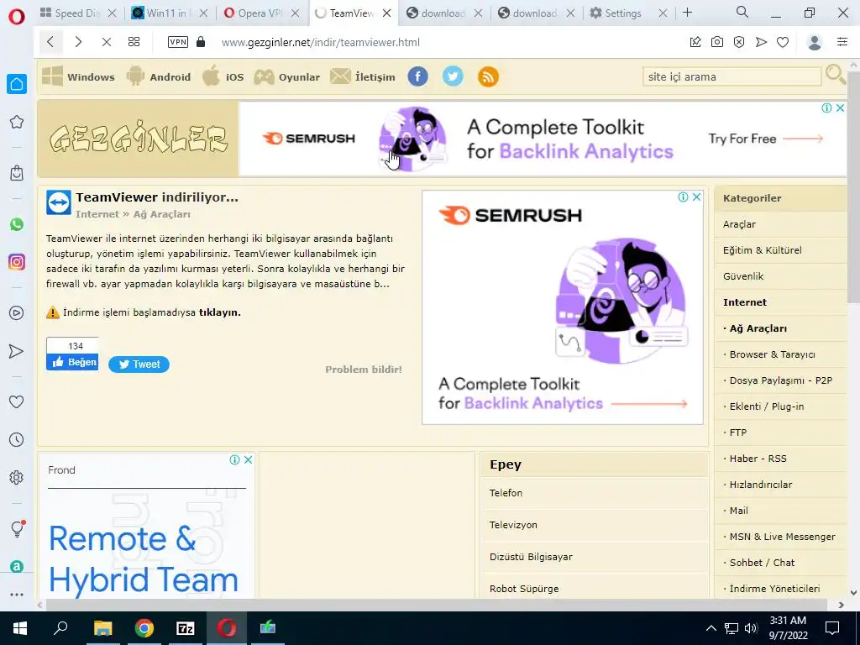Screen dimensions: 860x645
Task: Open sidebar three-dots more options
Action: (x=17, y=594)
